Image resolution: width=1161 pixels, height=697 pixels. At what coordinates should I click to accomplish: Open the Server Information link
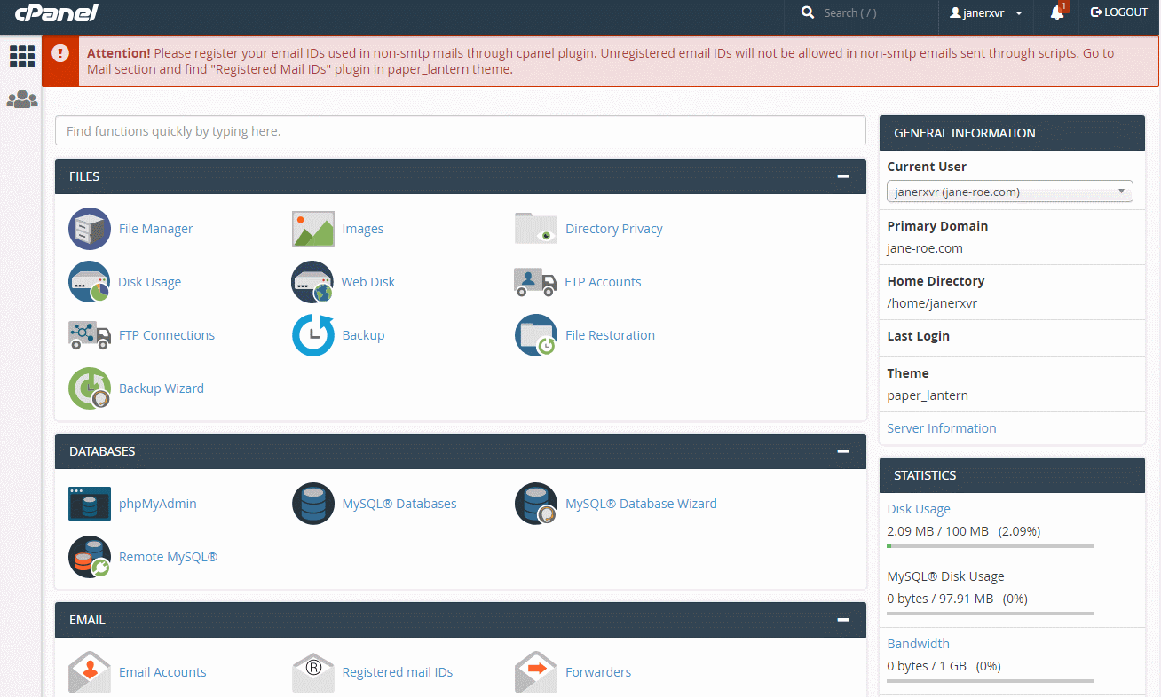942,428
